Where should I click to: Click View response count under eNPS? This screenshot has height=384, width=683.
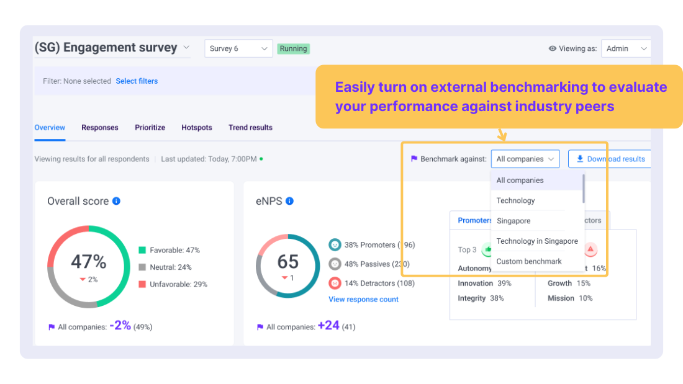coord(363,299)
